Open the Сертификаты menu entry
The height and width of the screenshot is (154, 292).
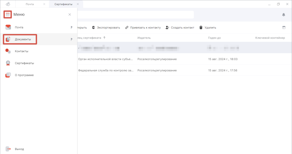point(39,63)
